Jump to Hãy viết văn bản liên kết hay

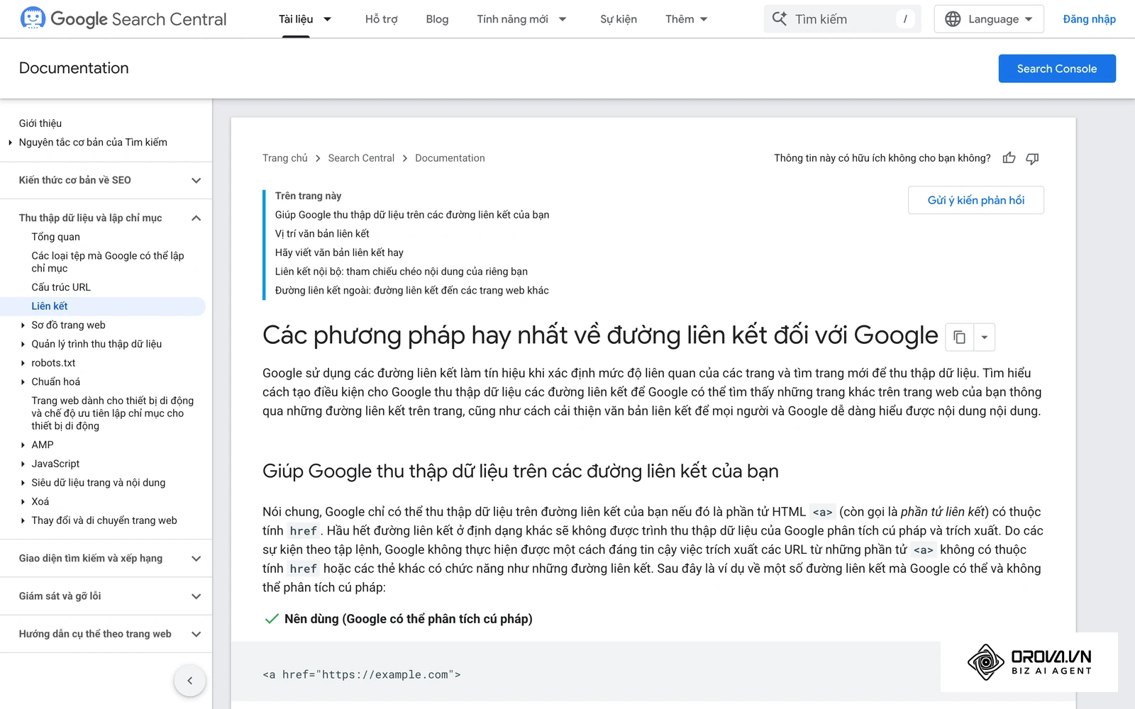point(339,252)
